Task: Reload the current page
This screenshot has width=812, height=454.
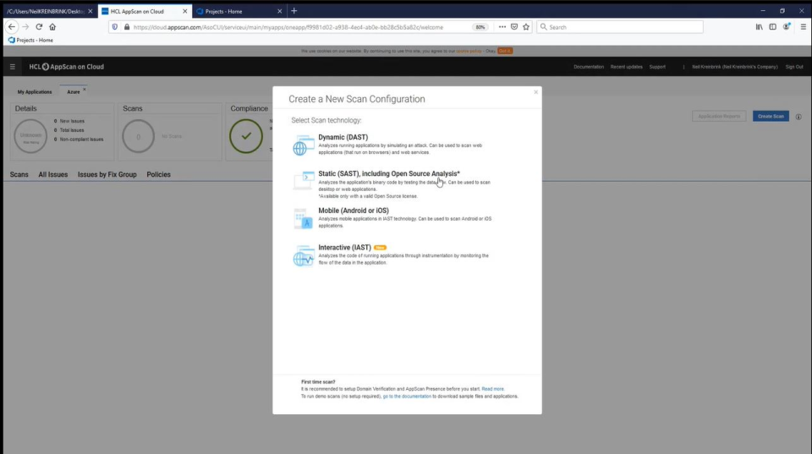Action: [39, 27]
